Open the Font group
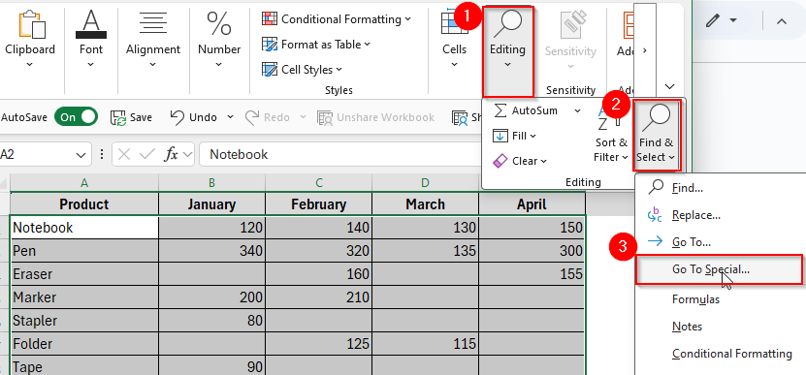The width and height of the screenshot is (806, 375). click(91, 40)
